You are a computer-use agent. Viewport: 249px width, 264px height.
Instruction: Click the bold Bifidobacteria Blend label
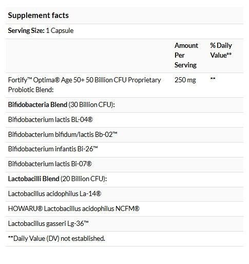tap(37, 104)
